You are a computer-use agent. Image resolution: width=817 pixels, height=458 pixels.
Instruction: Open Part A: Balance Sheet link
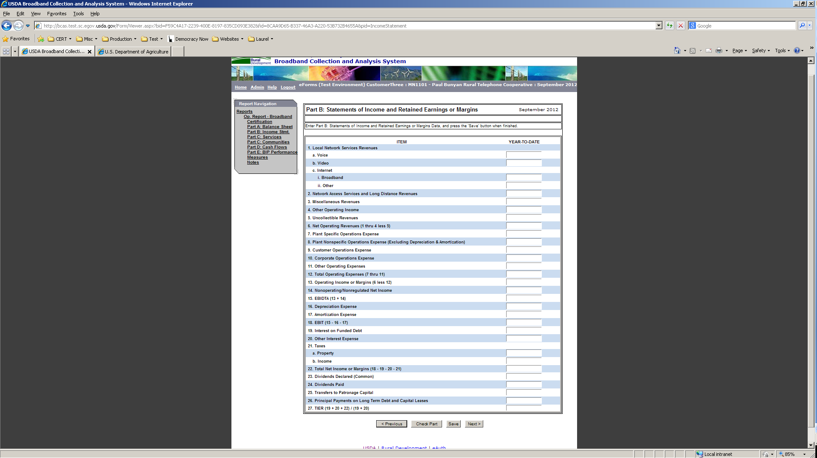pos(270,127)
